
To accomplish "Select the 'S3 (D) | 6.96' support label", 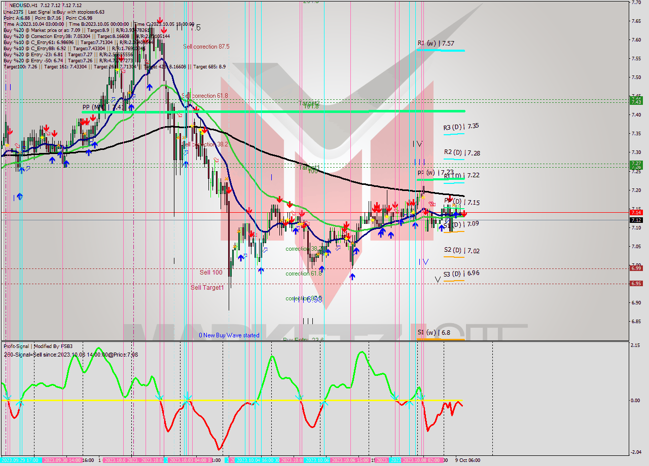I will click(x=461, y=274).
